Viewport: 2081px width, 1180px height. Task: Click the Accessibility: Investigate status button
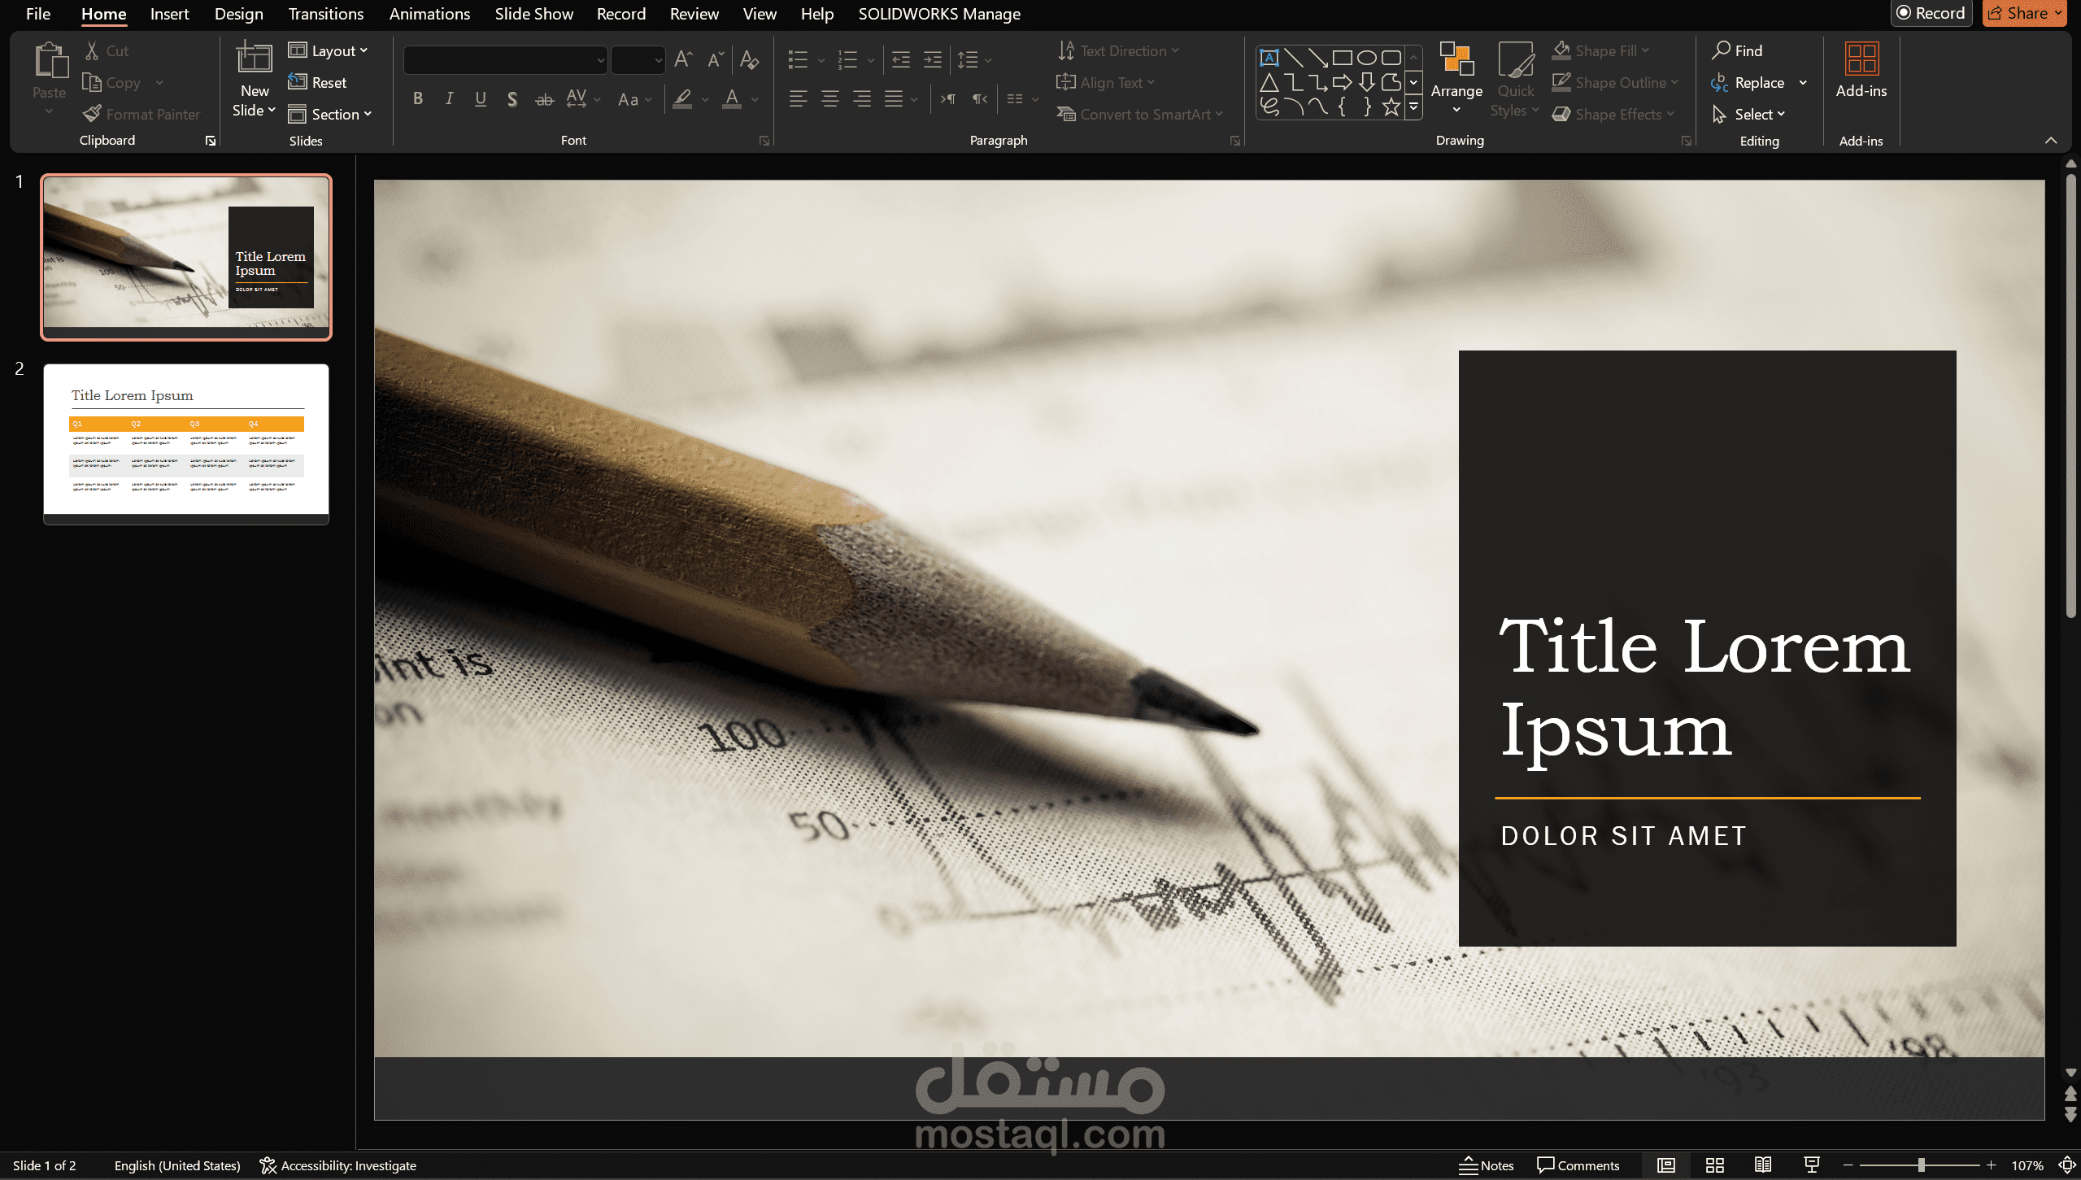[338, 1165]
